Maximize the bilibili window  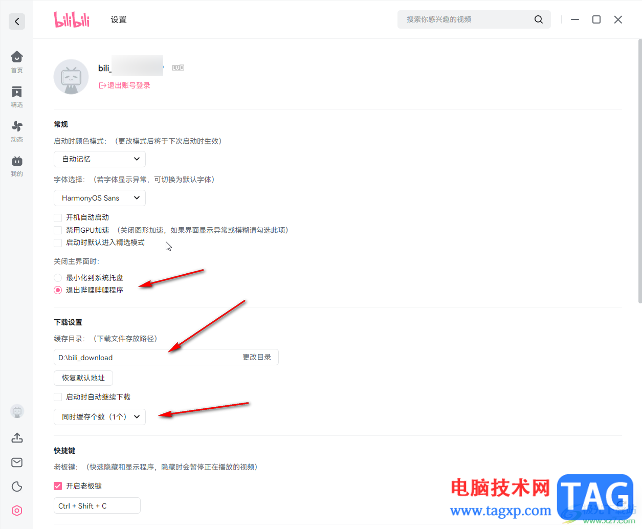pos(596,19)
